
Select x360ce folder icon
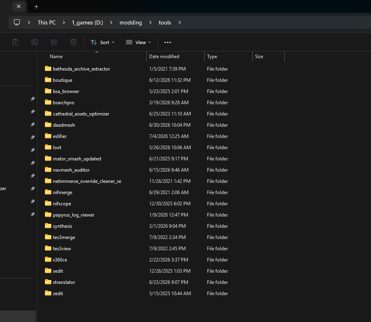pyautogui.click(x=48, y=259)
